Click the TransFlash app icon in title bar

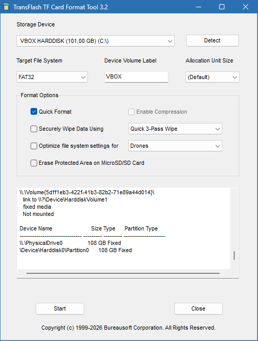pyautogui.click(x=6, y=7)
